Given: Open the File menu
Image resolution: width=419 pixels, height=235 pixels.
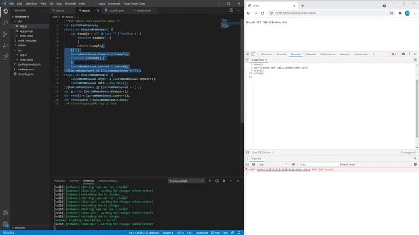Looking at the screenshot, I should coord(12,3).
